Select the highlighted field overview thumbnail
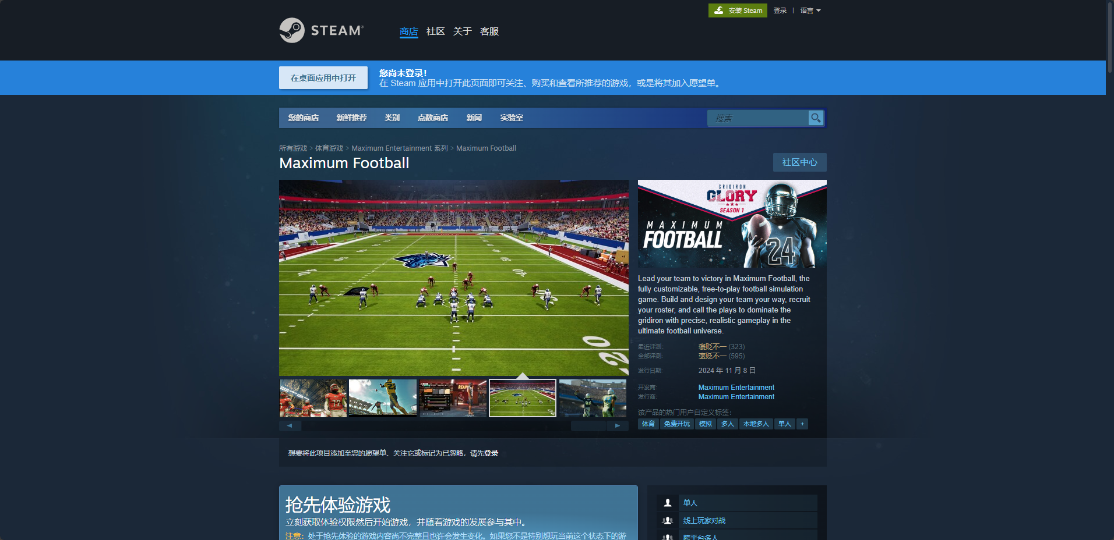The width and height of the screenshot is (1114, 540). tap(523, 398)
